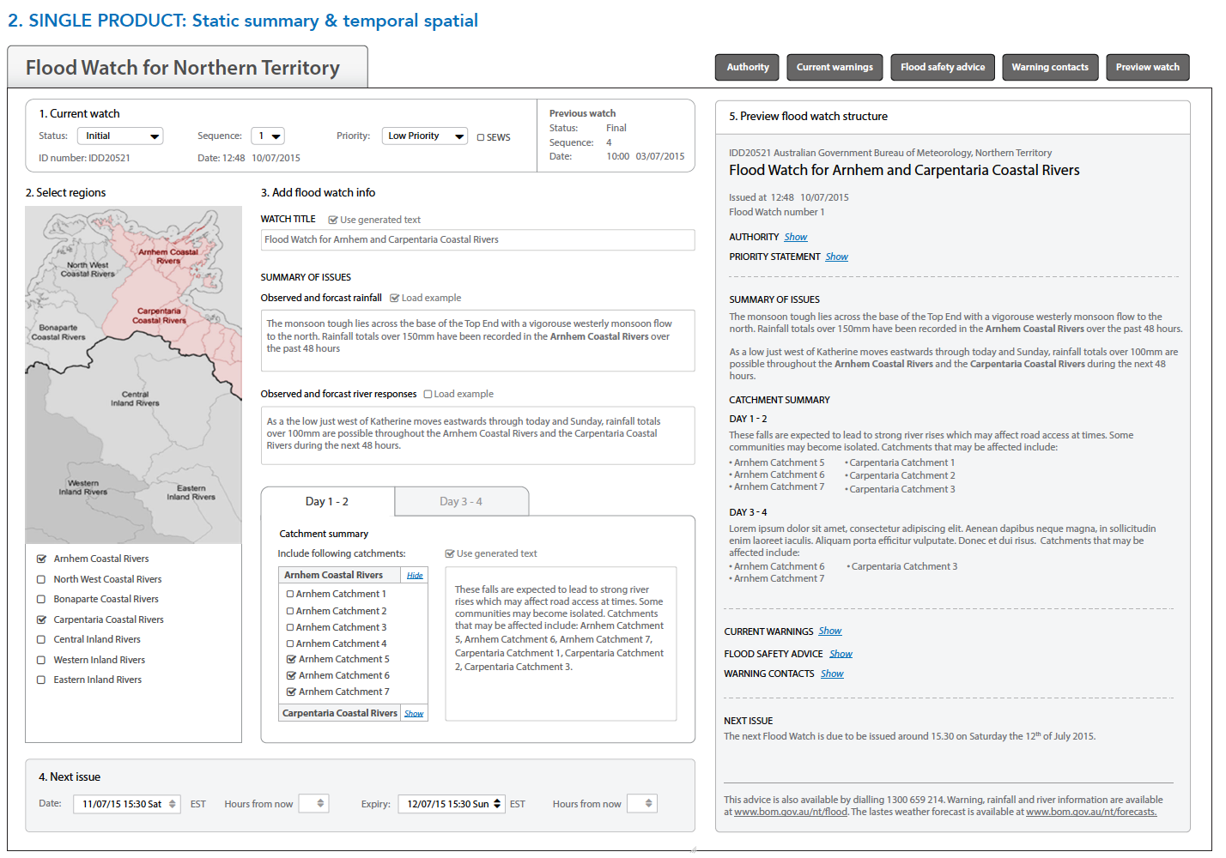Select Arnhem Coastal Rivers area on map
Image resolution: width=1226 pixels, height=858 pixels.
[168, 256]
